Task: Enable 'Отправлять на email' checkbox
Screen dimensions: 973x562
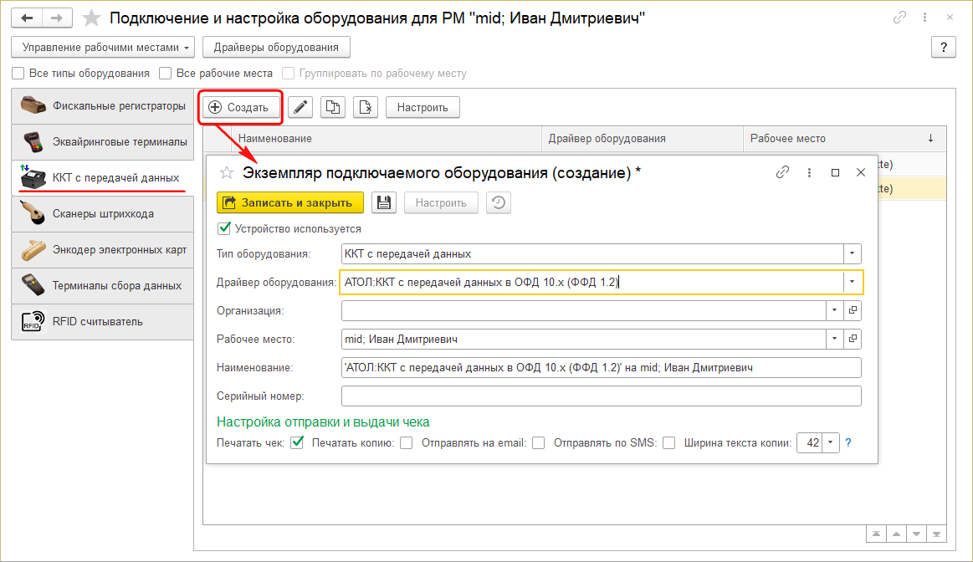Action: 539,443
